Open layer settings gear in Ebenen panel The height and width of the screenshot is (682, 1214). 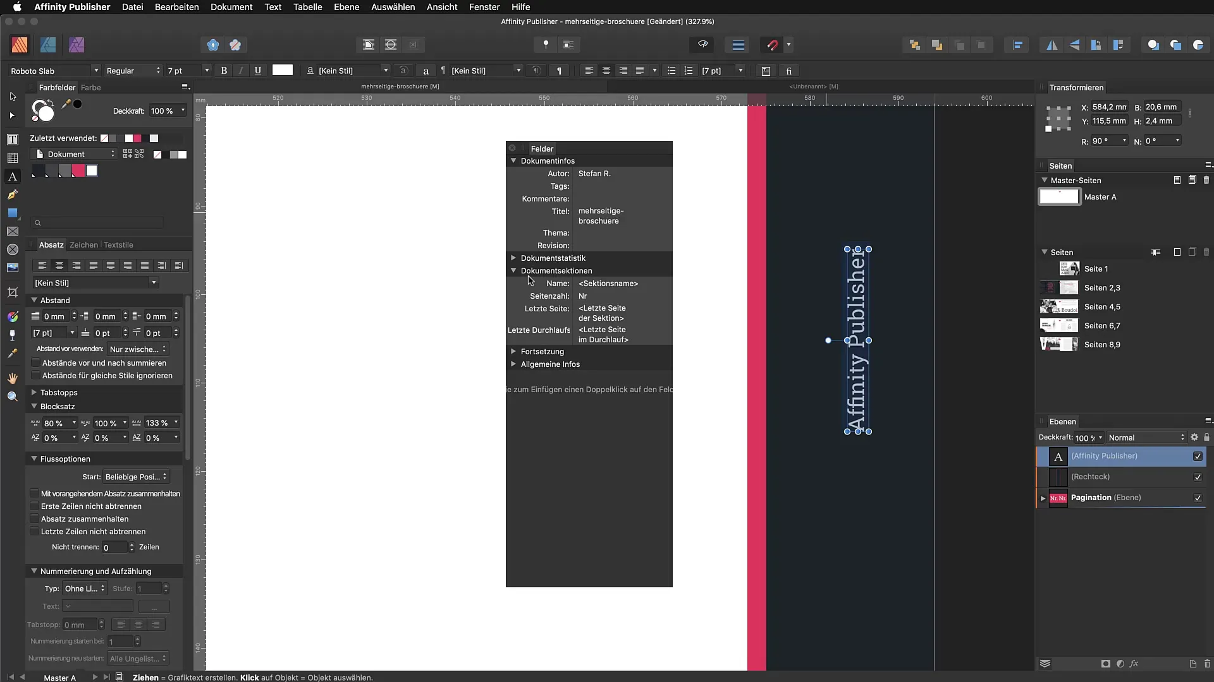(1194, 437)
